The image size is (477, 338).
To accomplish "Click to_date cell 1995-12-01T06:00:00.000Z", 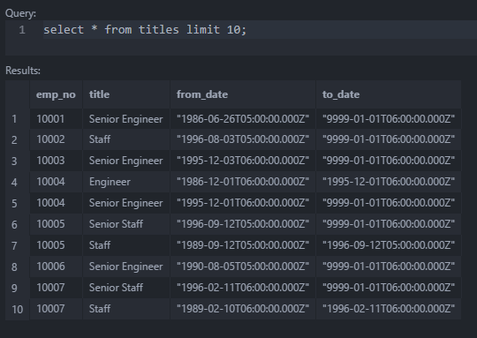I will 389,182.
